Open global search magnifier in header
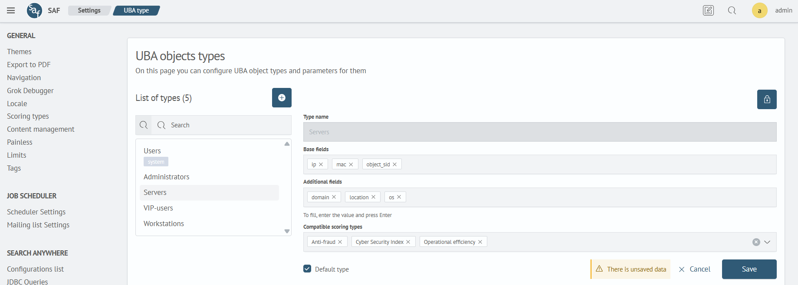 point(732,10)
